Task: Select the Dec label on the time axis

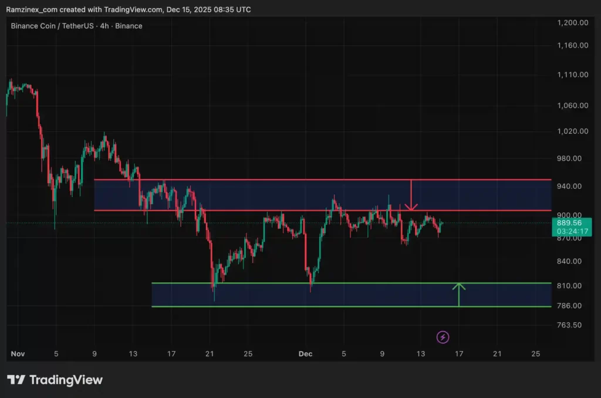Action: [305, 354]
